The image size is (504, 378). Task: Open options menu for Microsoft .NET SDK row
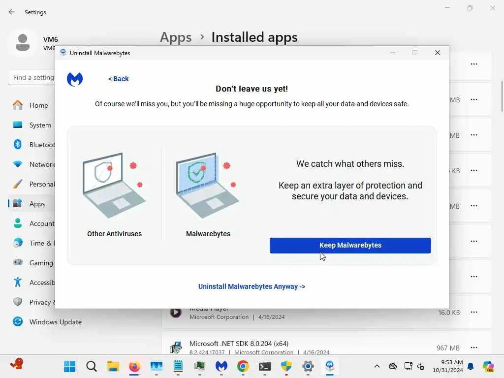point(474,347)
